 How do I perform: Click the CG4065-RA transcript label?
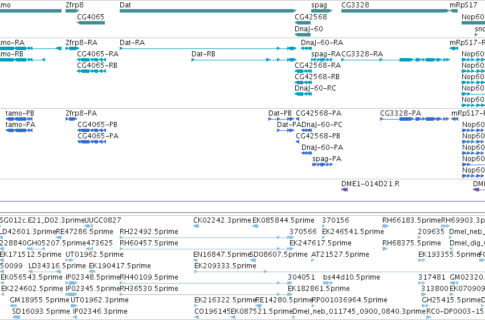point(98,54)
